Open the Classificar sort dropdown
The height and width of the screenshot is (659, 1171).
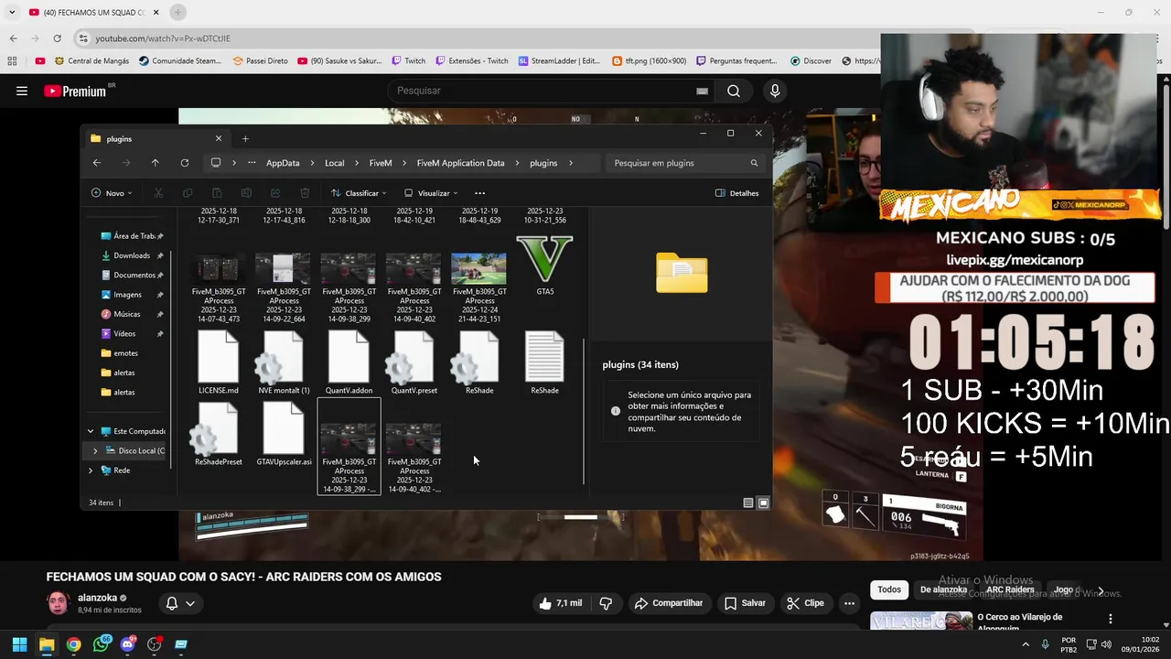coord(359,193)
